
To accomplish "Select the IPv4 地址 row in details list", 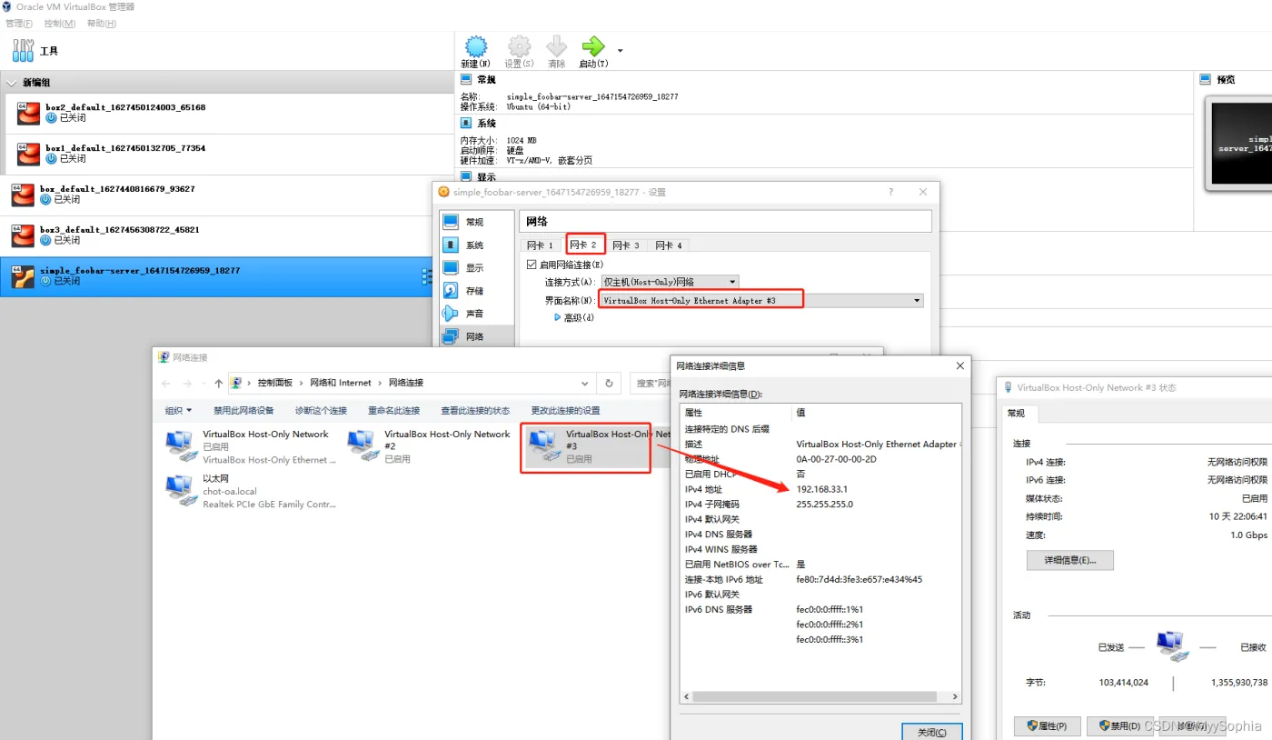I will (x=820, y=489).
